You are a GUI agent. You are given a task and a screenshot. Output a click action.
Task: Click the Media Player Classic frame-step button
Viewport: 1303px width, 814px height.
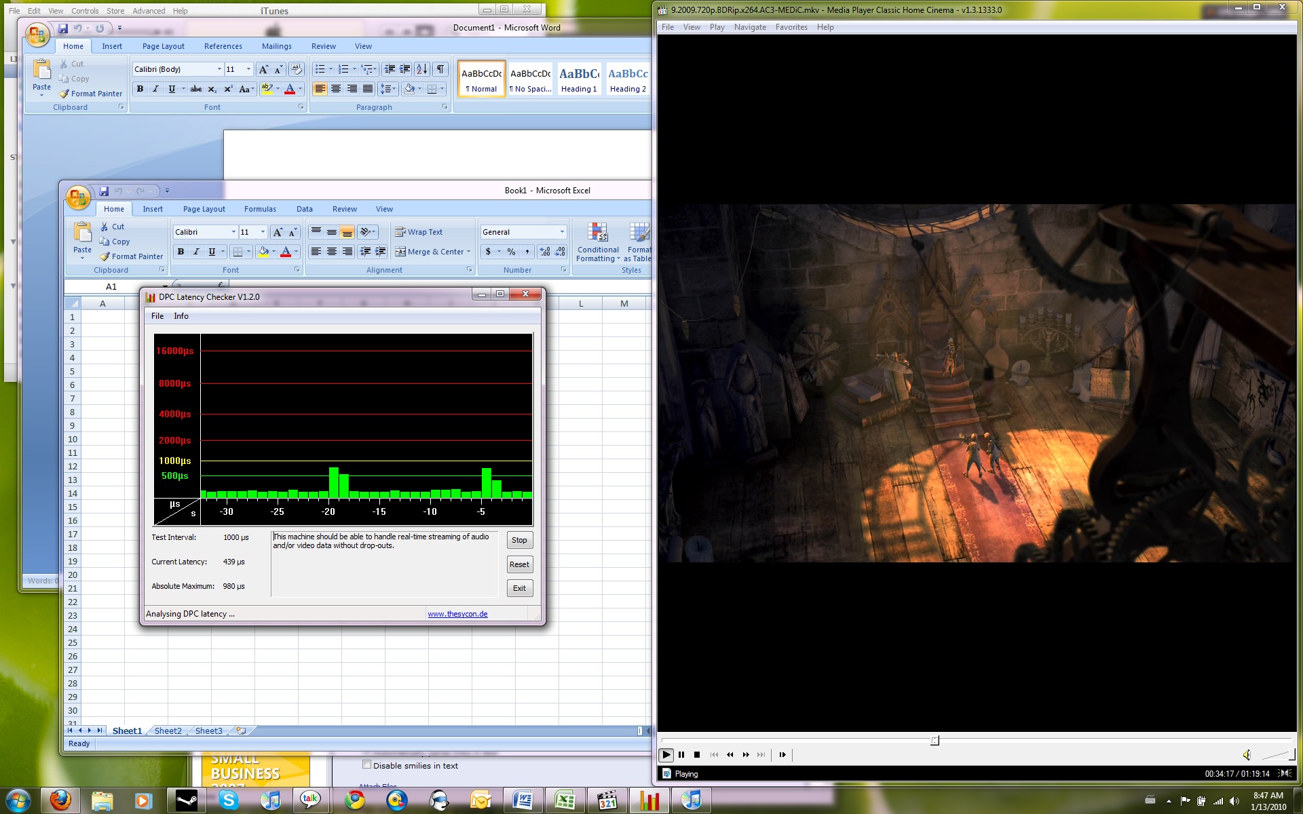pyautogui.click(x=782, y=754)
